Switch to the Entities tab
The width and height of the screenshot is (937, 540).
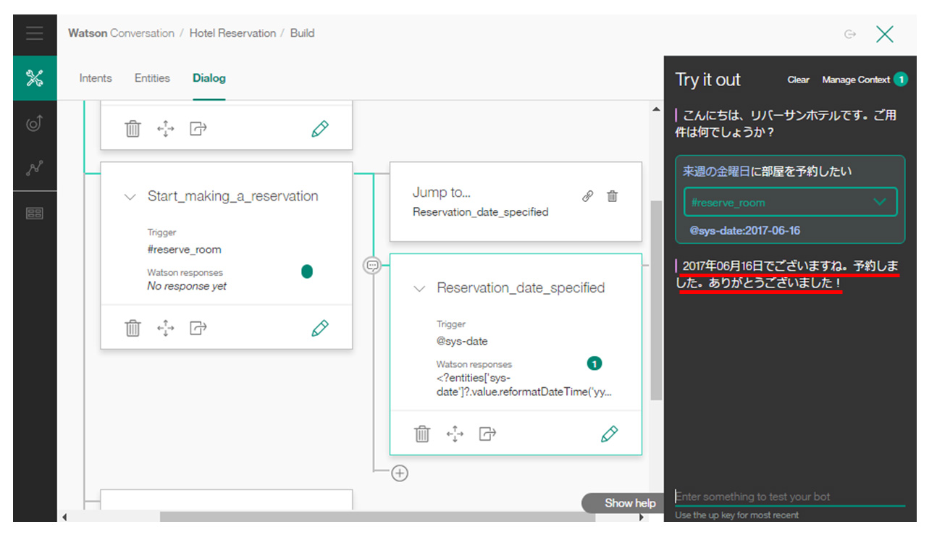[x=152, y=78]
